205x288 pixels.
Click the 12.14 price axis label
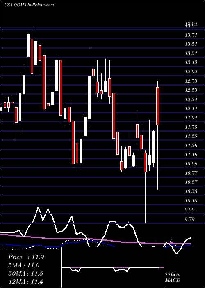191,109
